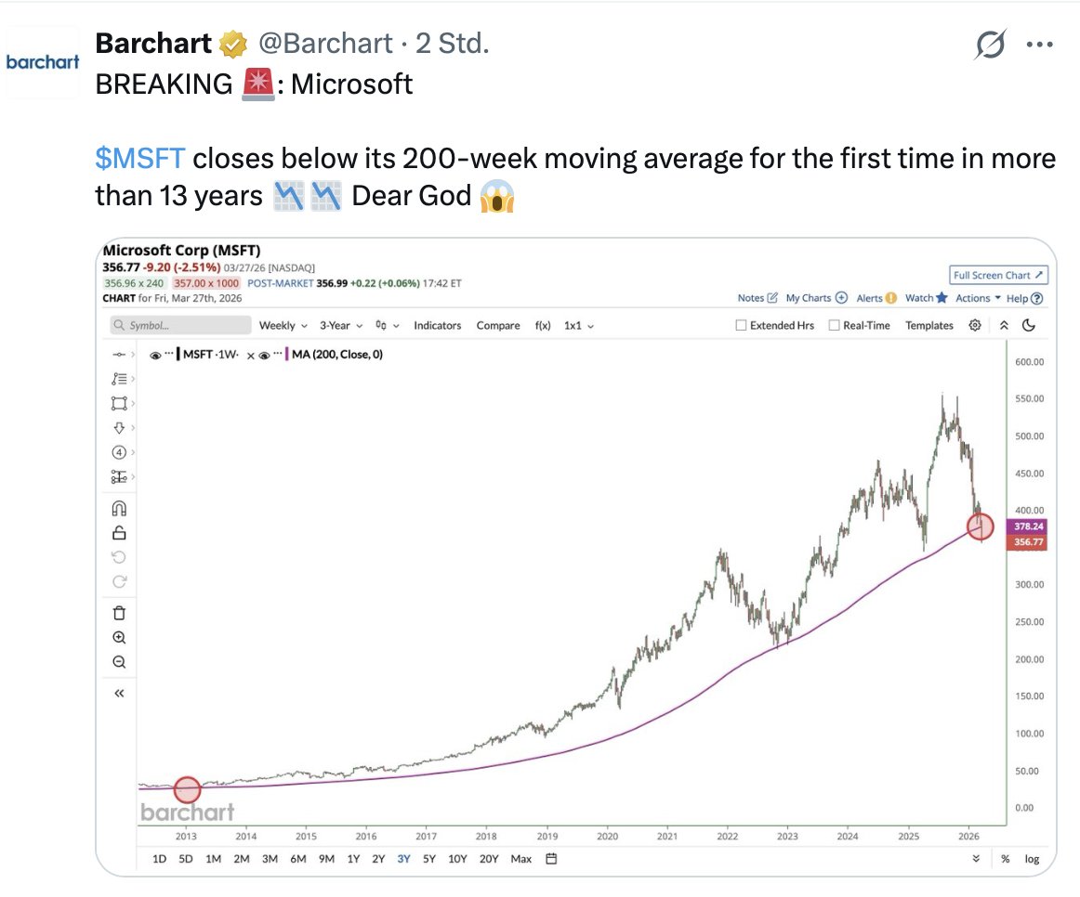Delete drawings with the trash icon
Screen dimensions: 1080x897
click(x=119, y=613)
